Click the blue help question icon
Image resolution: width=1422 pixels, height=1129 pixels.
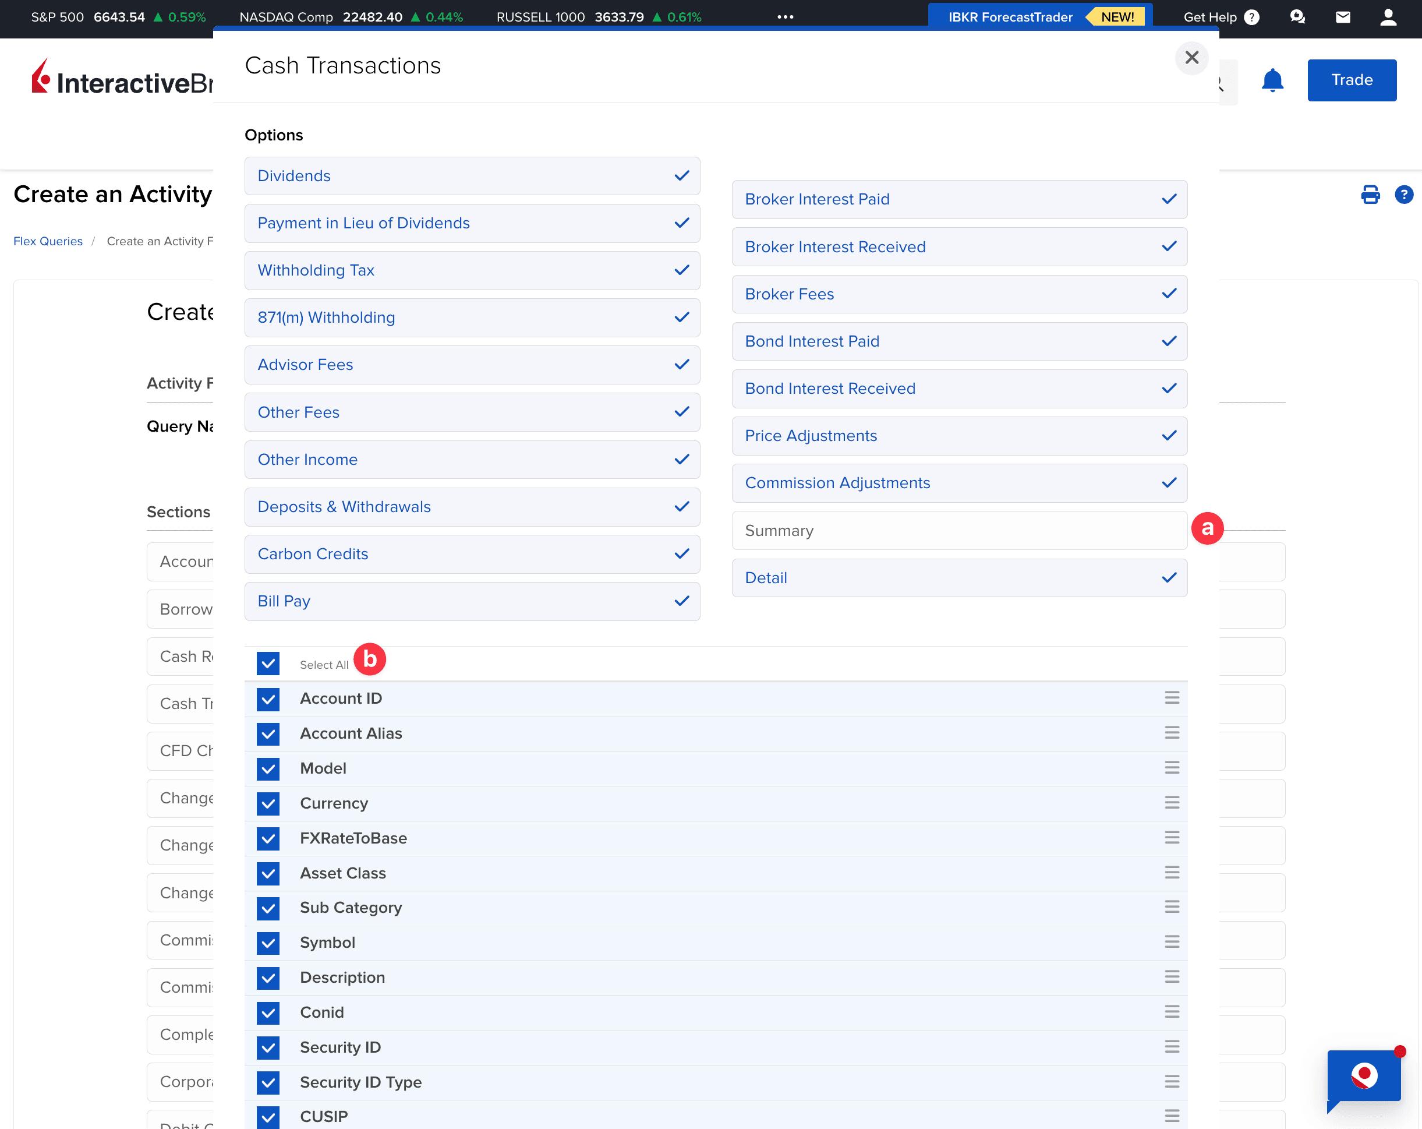[x=1403, y=195]
